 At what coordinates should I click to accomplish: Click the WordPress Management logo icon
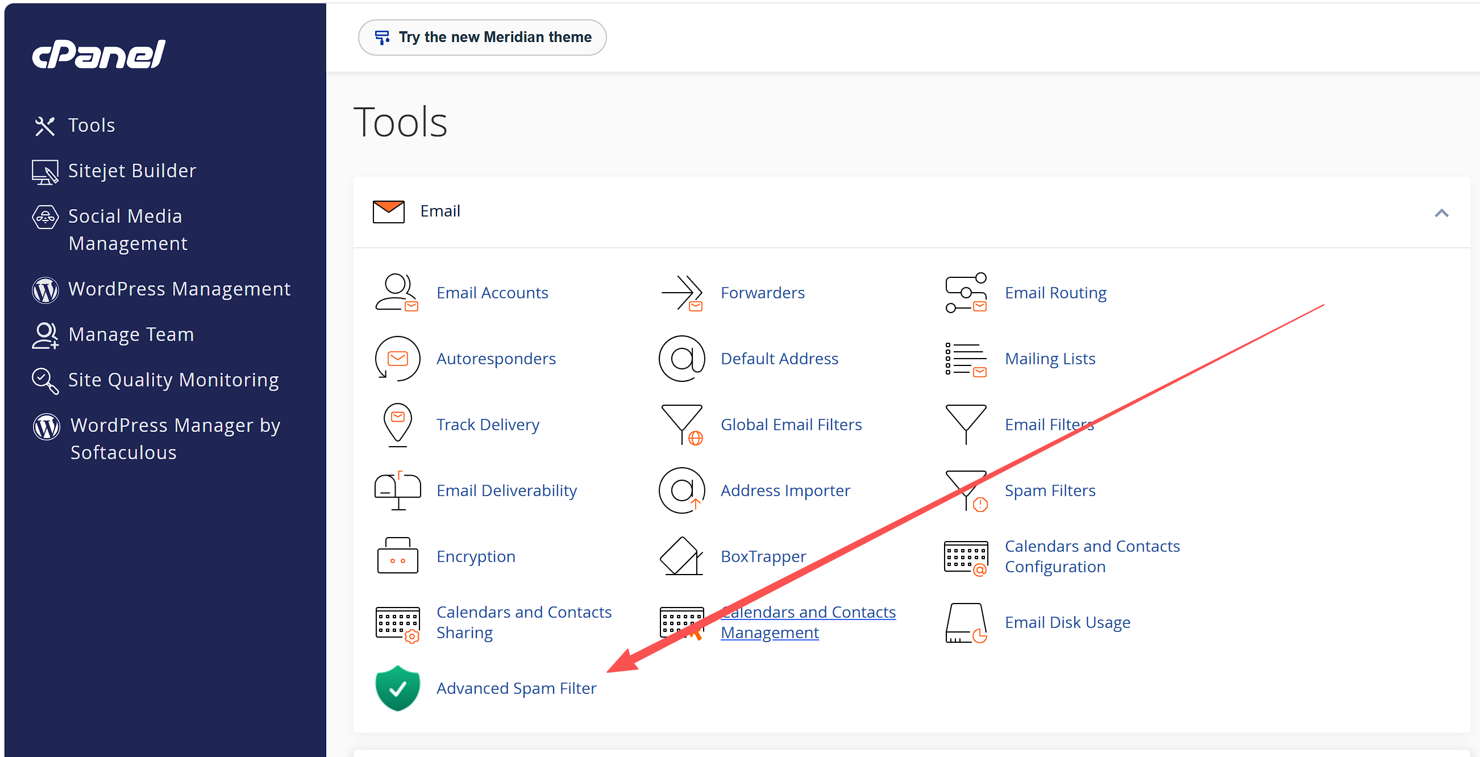(x=45, y=290)
